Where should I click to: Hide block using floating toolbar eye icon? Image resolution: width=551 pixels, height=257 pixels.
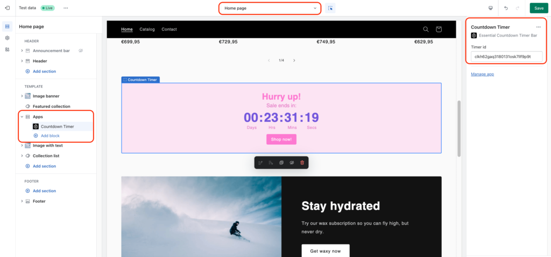coord(292,163)
